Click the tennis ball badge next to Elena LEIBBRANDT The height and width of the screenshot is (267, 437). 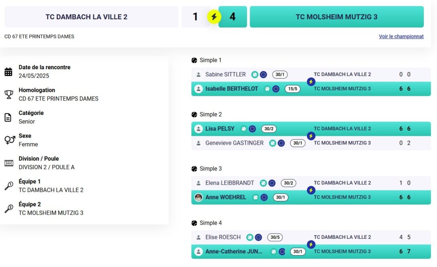[263, 183]
